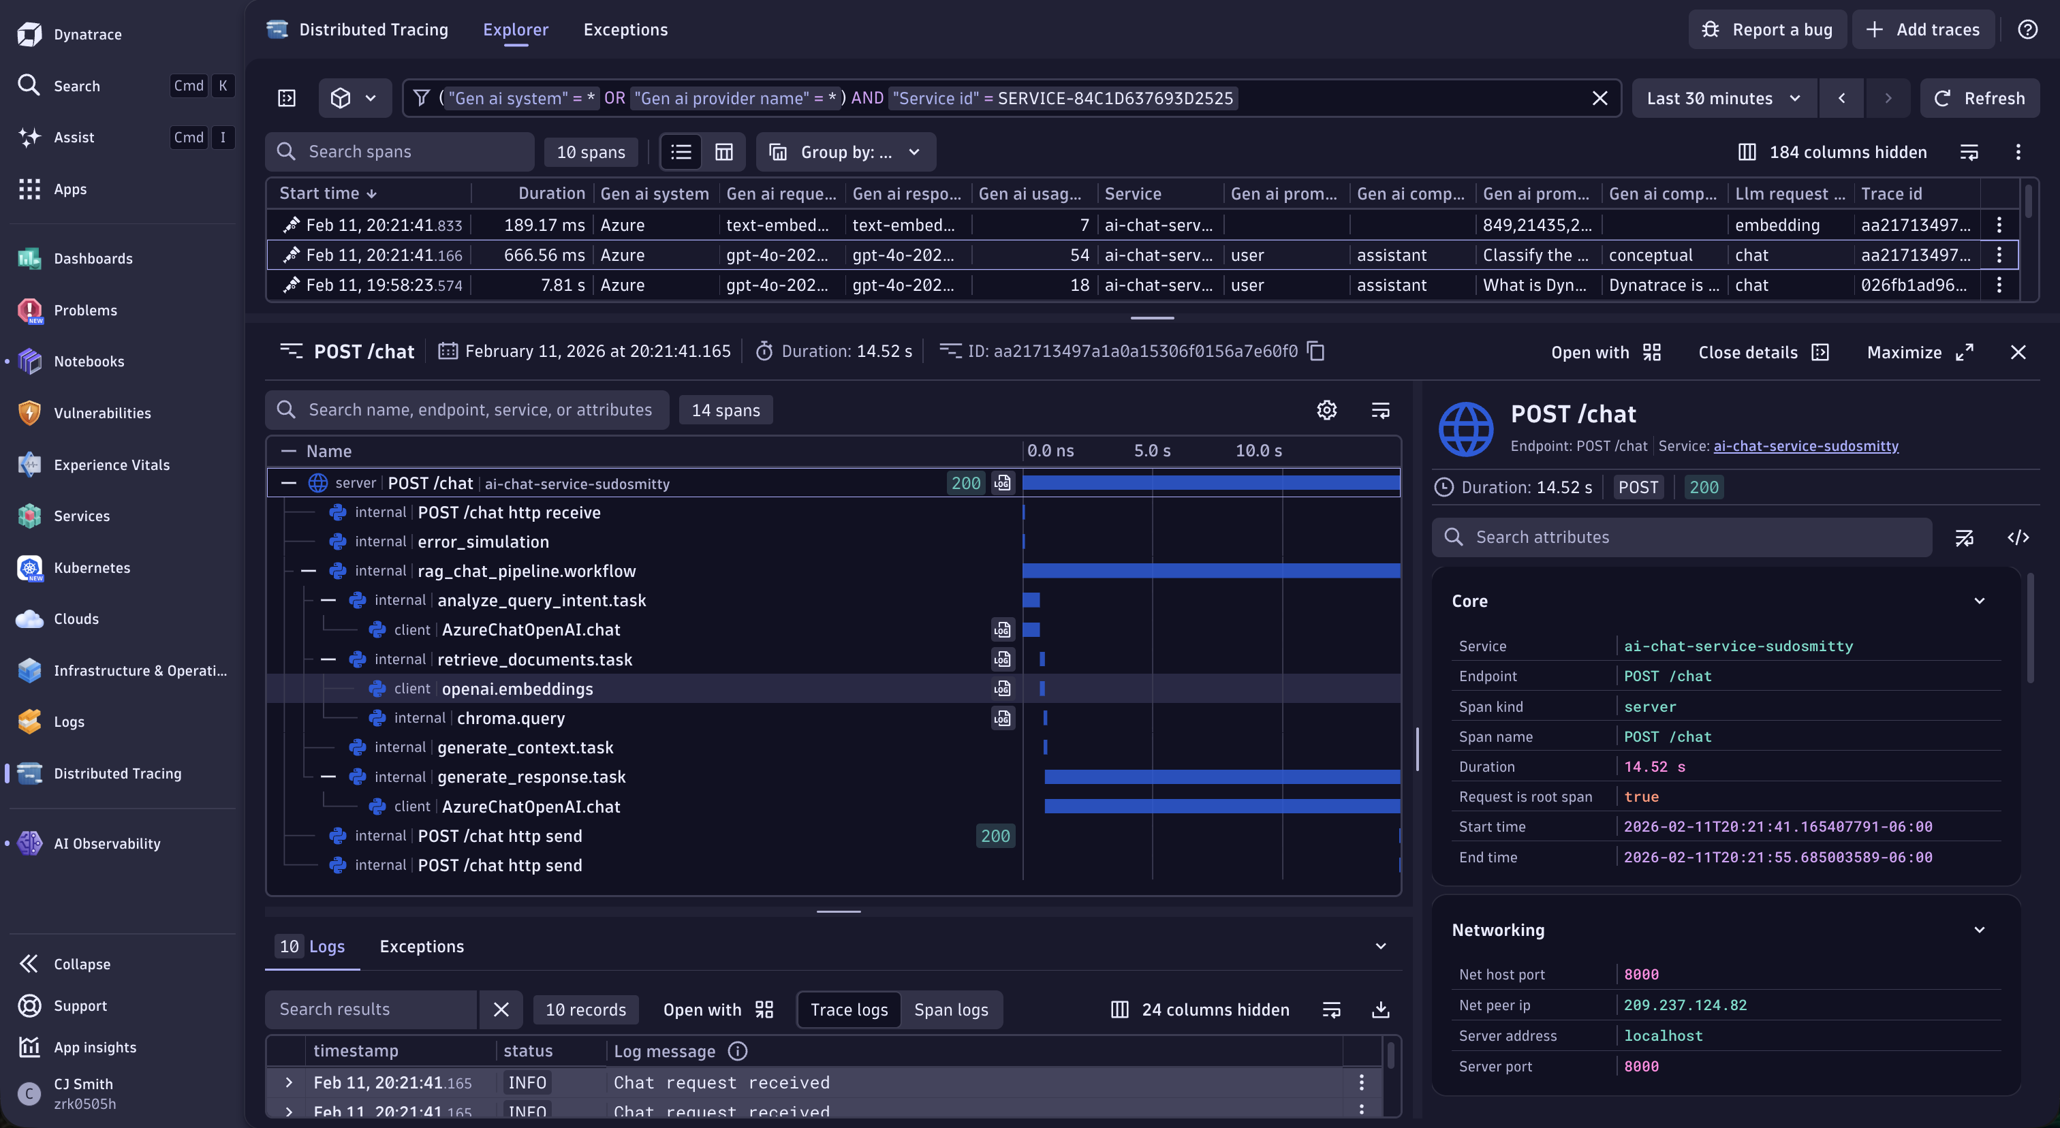Download the log records
The image size is (2060, 1128).
(x=1380, y=1009)
